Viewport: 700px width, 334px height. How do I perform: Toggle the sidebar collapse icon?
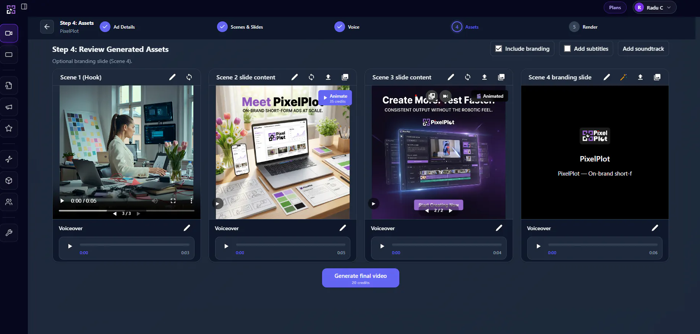[24, 6]
